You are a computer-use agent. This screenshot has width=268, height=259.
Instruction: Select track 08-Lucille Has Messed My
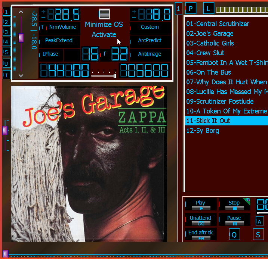[227, 92]
